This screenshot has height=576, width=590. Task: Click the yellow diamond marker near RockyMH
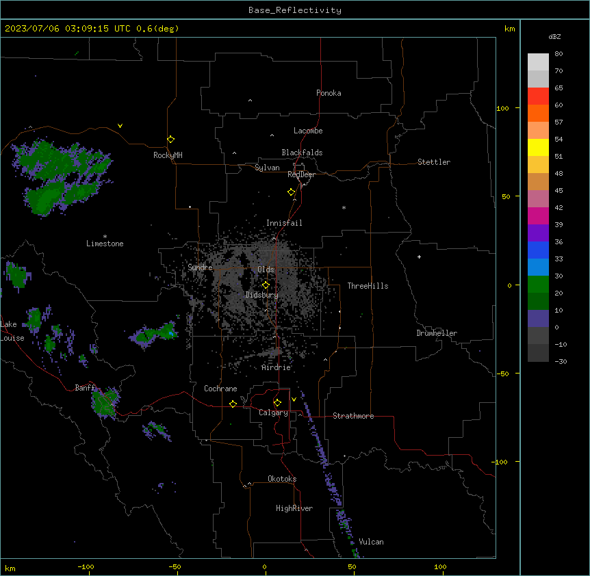[171, 140]
